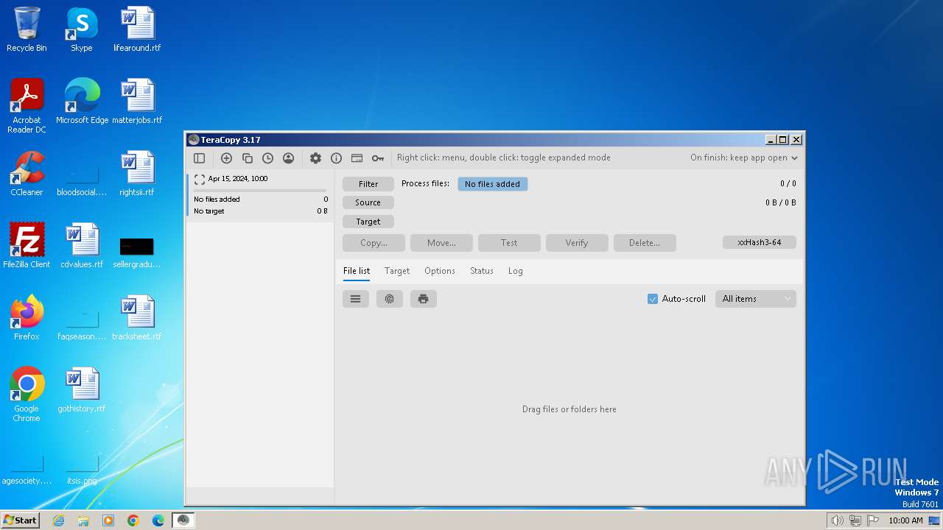This screenshot has width=943, height=530.
Task: Launch CCleaner from the desktop
Action: [x=27, y=174]
